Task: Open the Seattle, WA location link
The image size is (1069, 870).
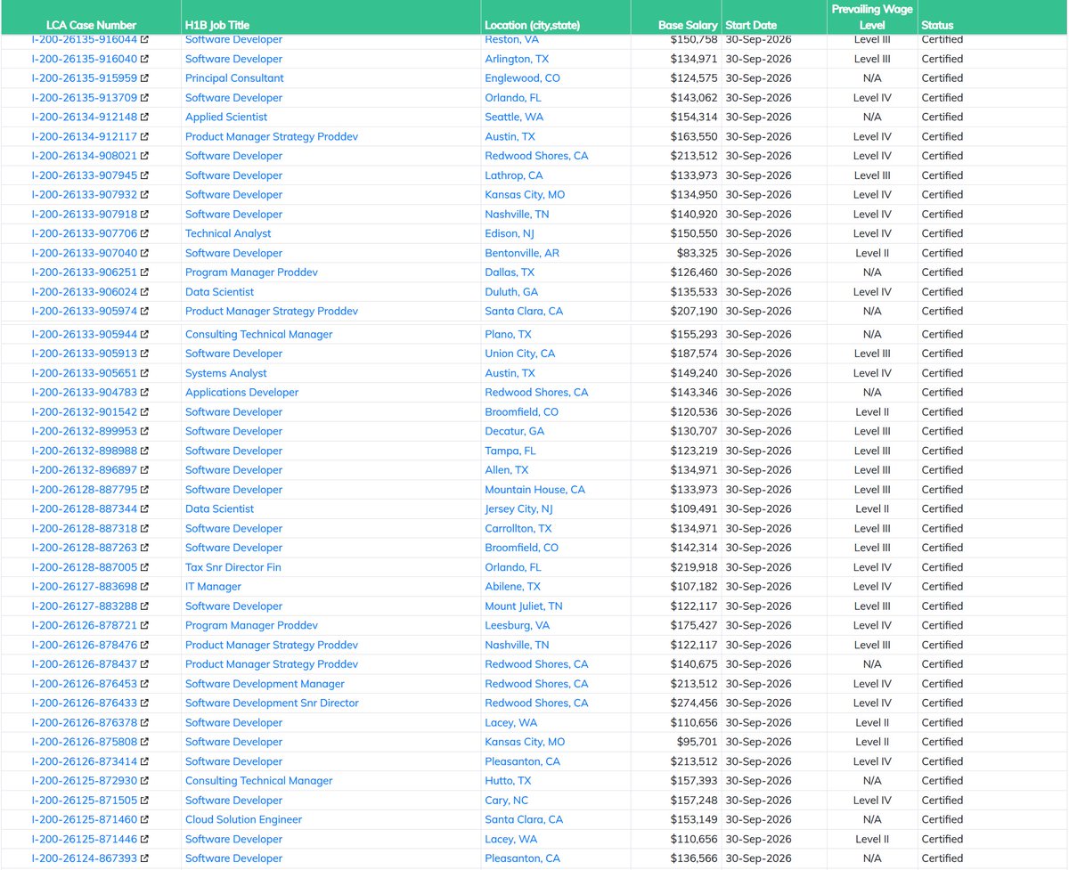Action: [x=514, y=117]
